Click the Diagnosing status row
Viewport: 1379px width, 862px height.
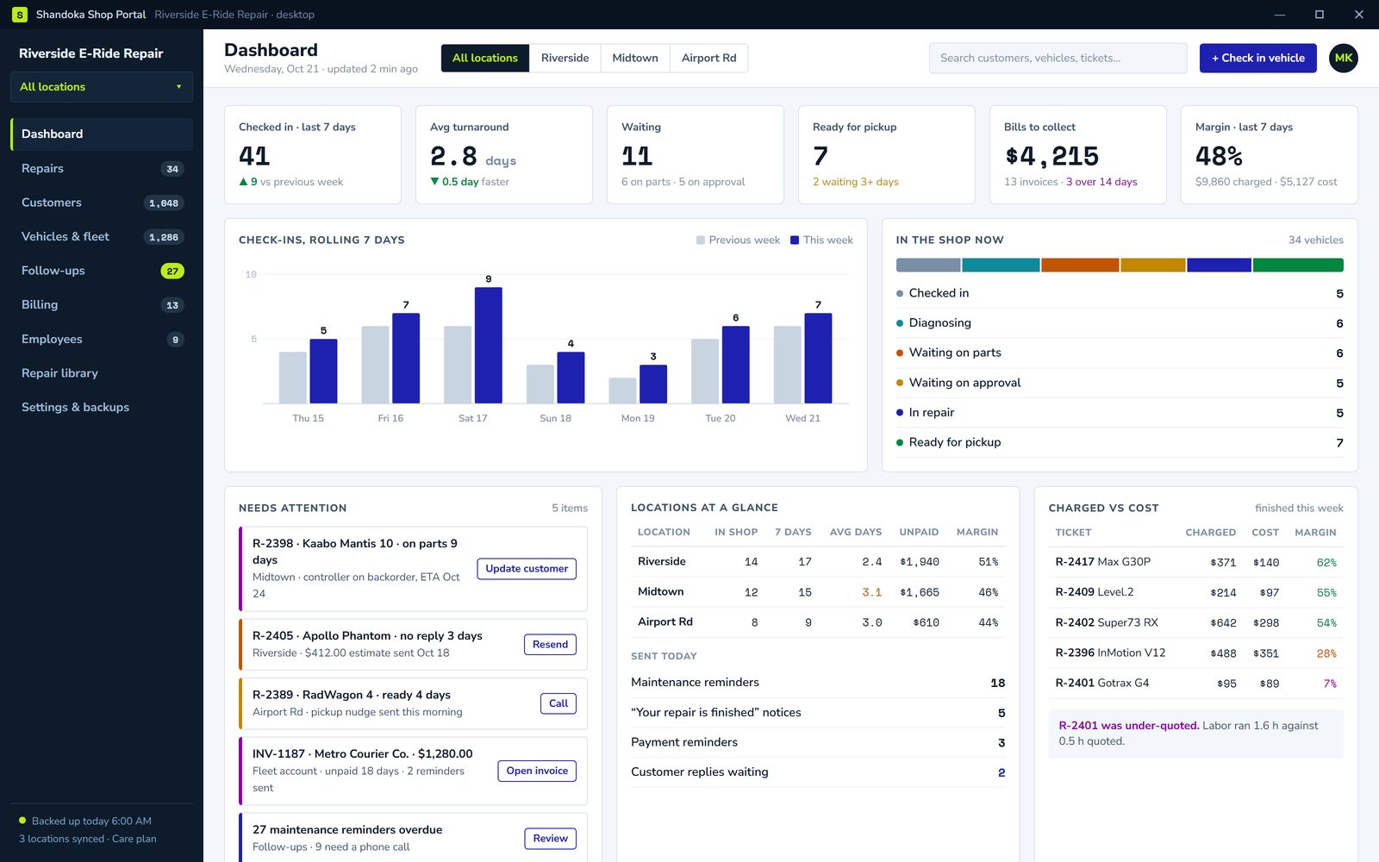click(1120, 323)
